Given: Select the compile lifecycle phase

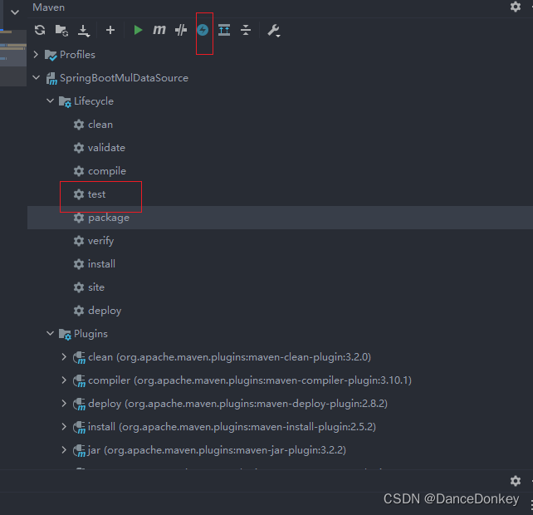Looking at the screenshot, I should pos(107,171).
